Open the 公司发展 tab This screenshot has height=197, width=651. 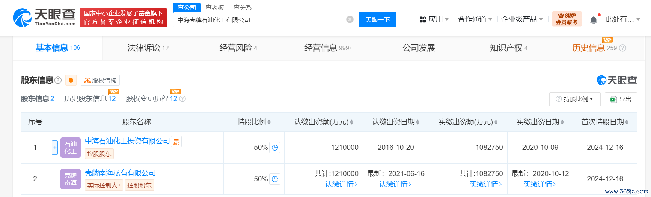[419, 48]
